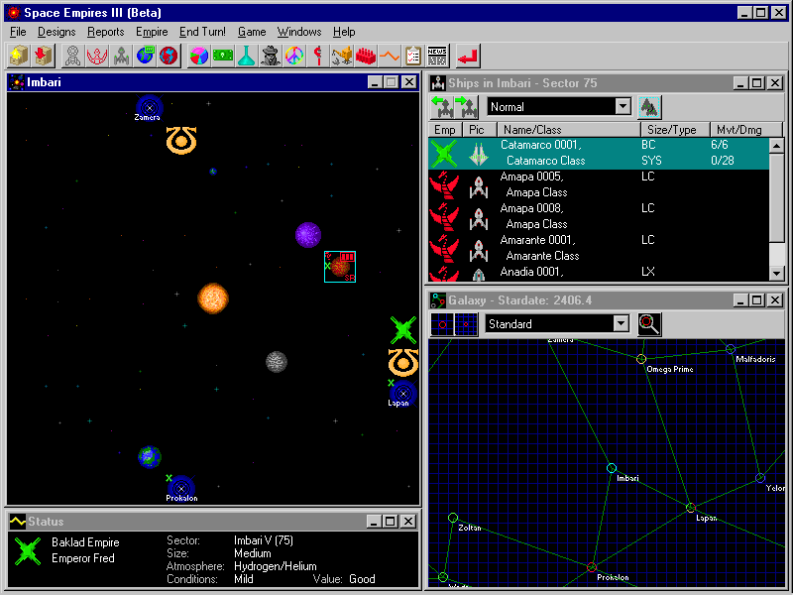Open the red factory production icon
Viewport: 793px width, 595px height.
[366, 56]
